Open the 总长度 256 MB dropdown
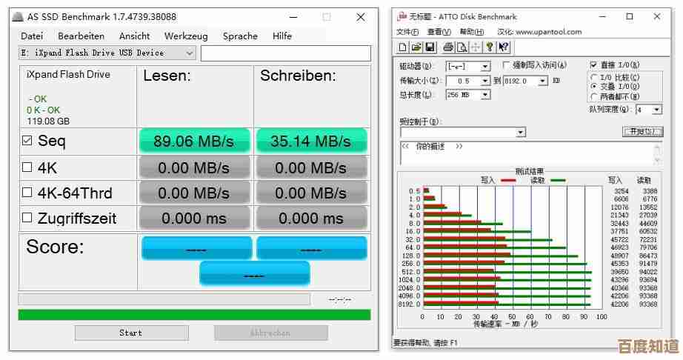 (x=485, y=95)
